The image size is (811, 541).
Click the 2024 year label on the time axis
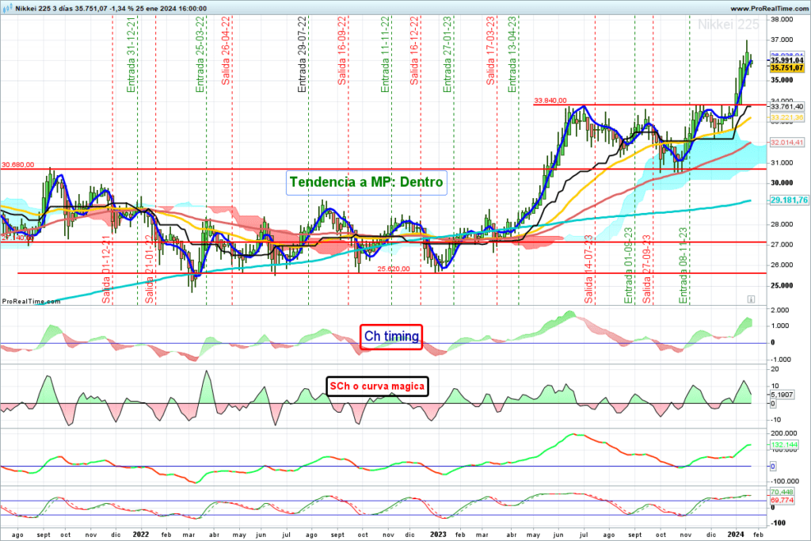click(736, 535)
